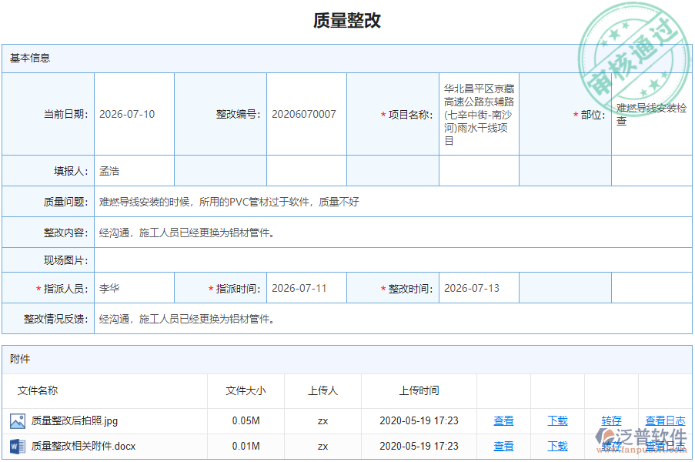This screenshot has height=462, width=695.
Task: Select the 项目名称 cell with project details
Action: point(479,113)
